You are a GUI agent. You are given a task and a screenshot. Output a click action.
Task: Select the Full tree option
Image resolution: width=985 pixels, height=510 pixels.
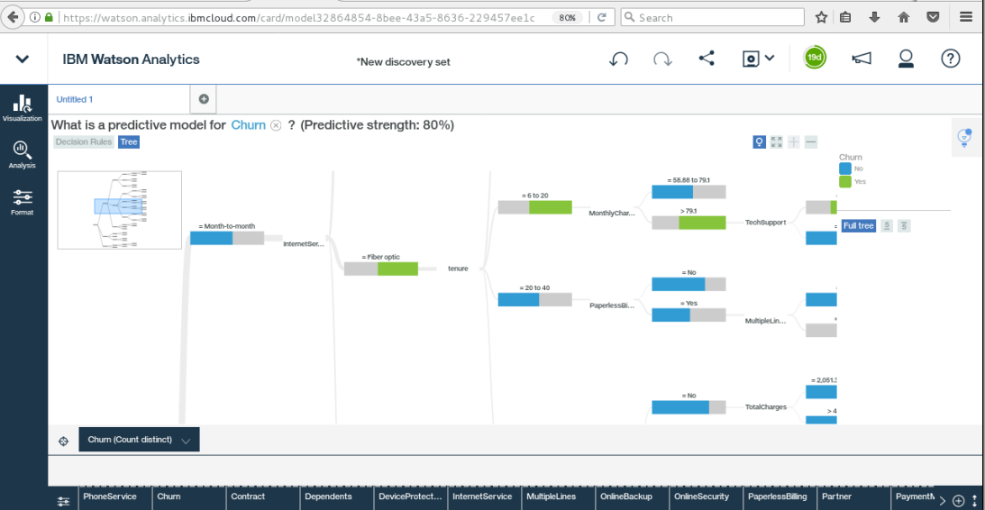[859, 225]
